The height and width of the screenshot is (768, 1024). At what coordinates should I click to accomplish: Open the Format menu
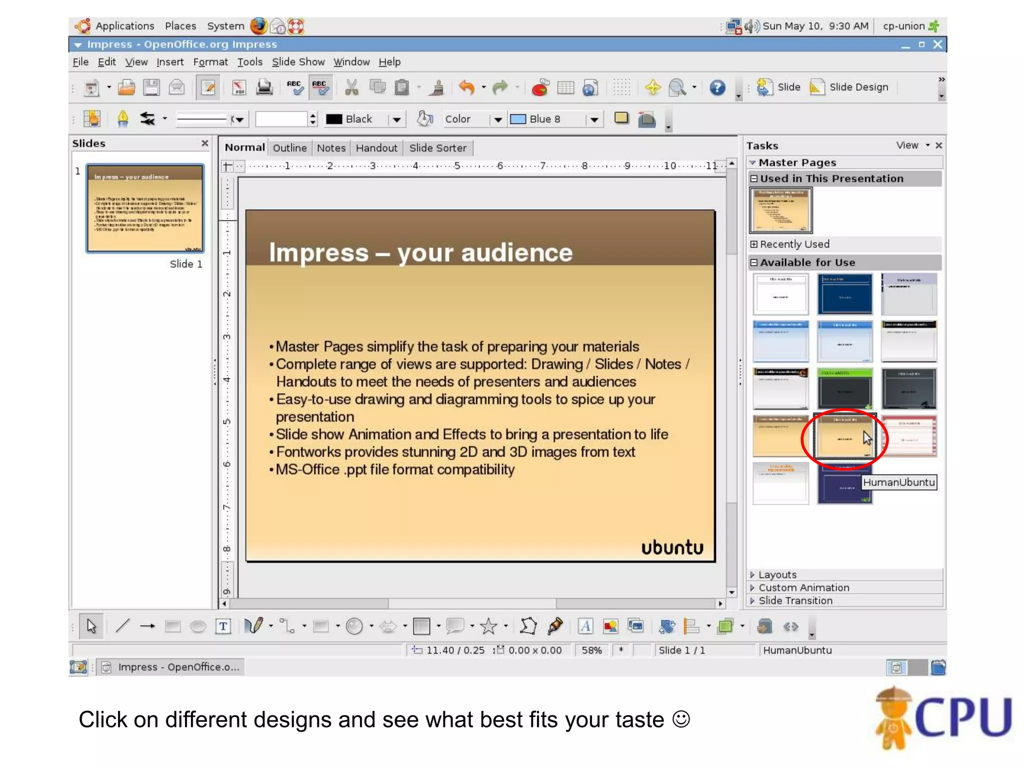pyautogui.click(x=210, y=62)
